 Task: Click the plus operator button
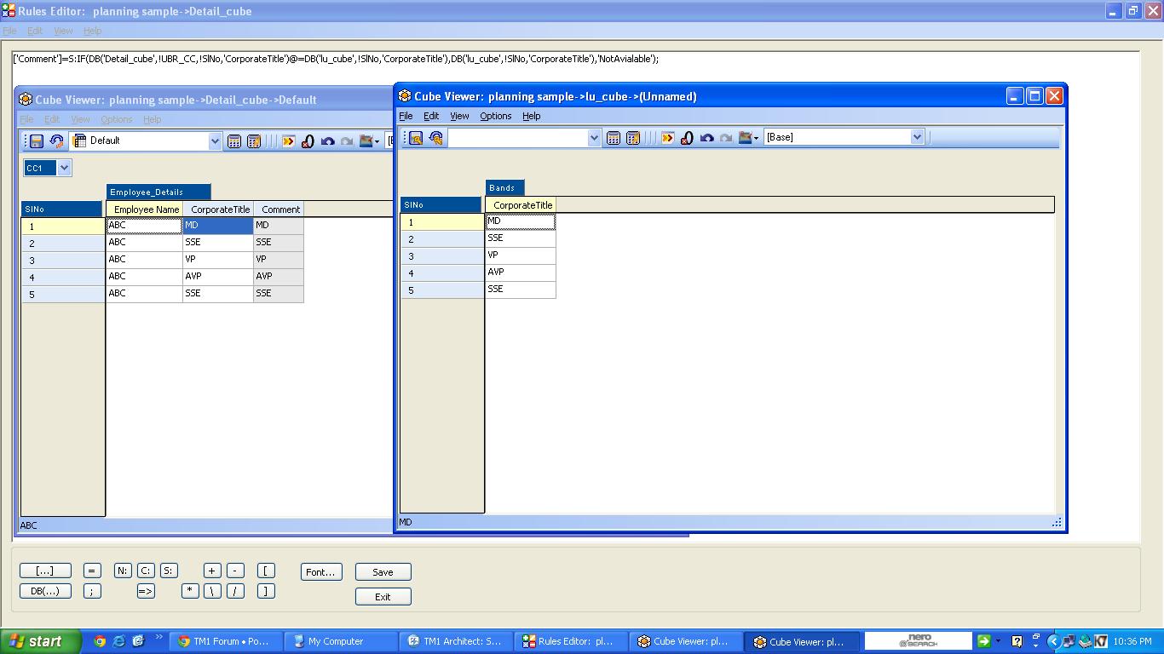(x=212, y=571)
